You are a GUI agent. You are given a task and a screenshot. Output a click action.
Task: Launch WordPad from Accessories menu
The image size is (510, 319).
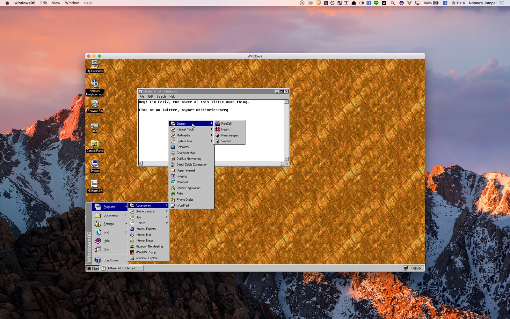click(192, 205)
